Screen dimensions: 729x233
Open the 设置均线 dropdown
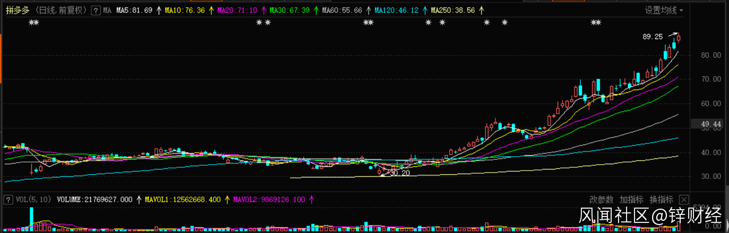664,10
